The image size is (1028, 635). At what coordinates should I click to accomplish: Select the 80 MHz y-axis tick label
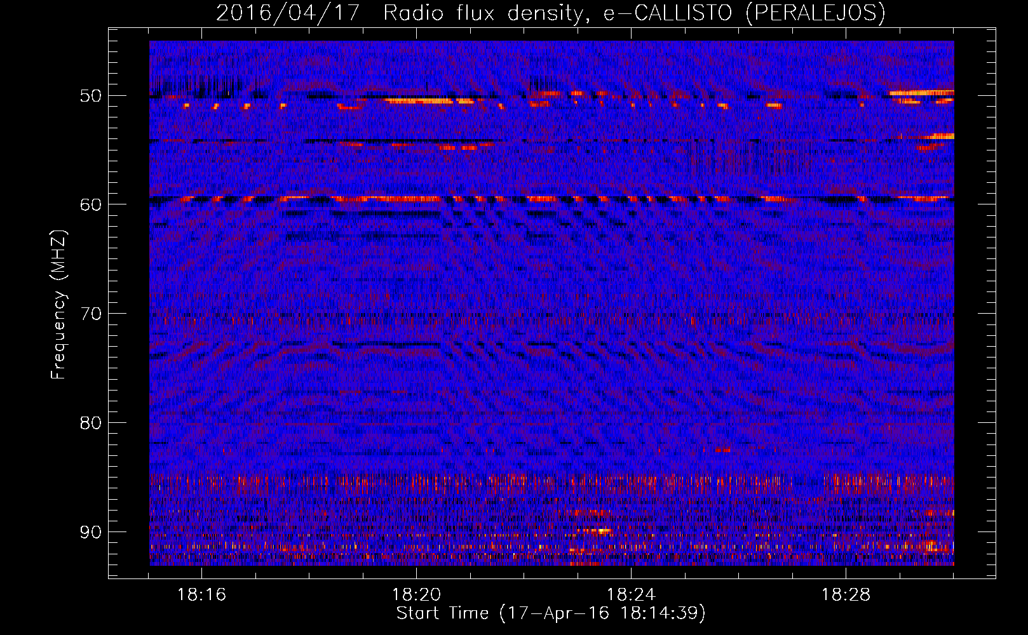coord(90,423)
